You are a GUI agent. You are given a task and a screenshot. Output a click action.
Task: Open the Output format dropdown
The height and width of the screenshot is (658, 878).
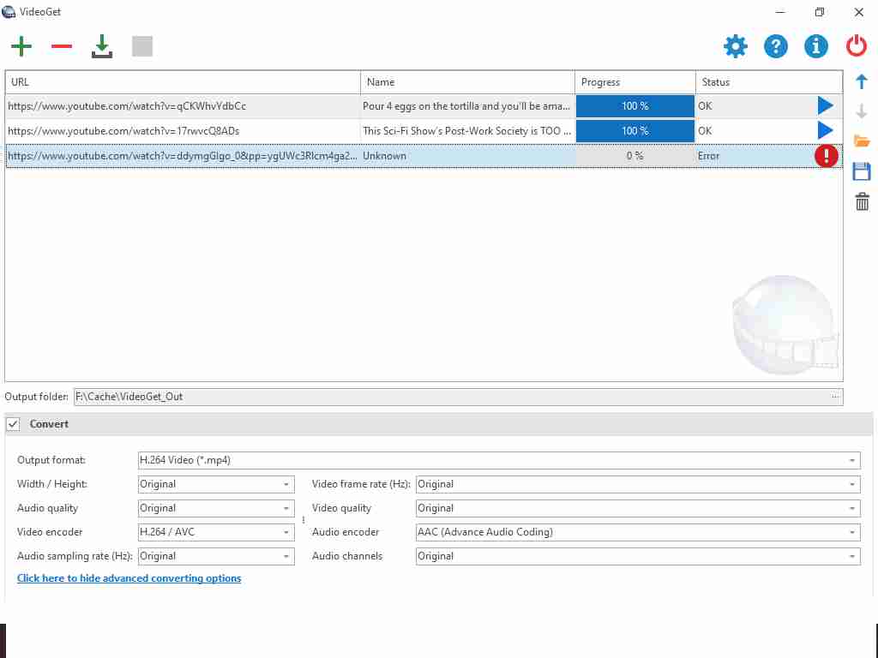coord(499,460)
